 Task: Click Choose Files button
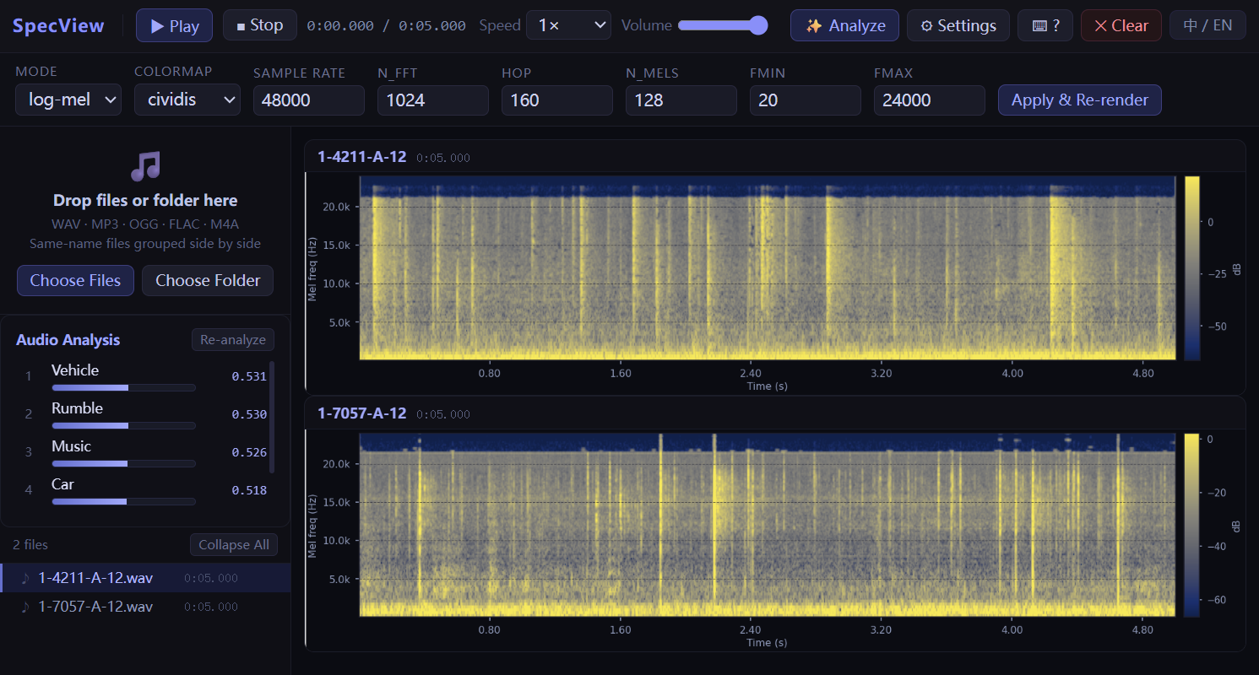click(75, 280)
